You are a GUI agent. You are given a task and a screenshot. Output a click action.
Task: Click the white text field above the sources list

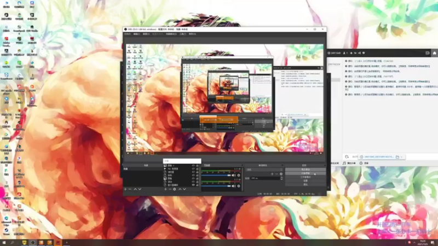click(x=182, y=161)
